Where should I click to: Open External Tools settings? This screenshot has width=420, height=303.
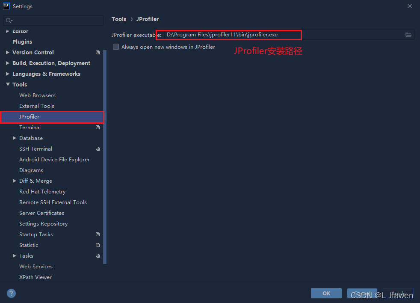pos(37,106)
